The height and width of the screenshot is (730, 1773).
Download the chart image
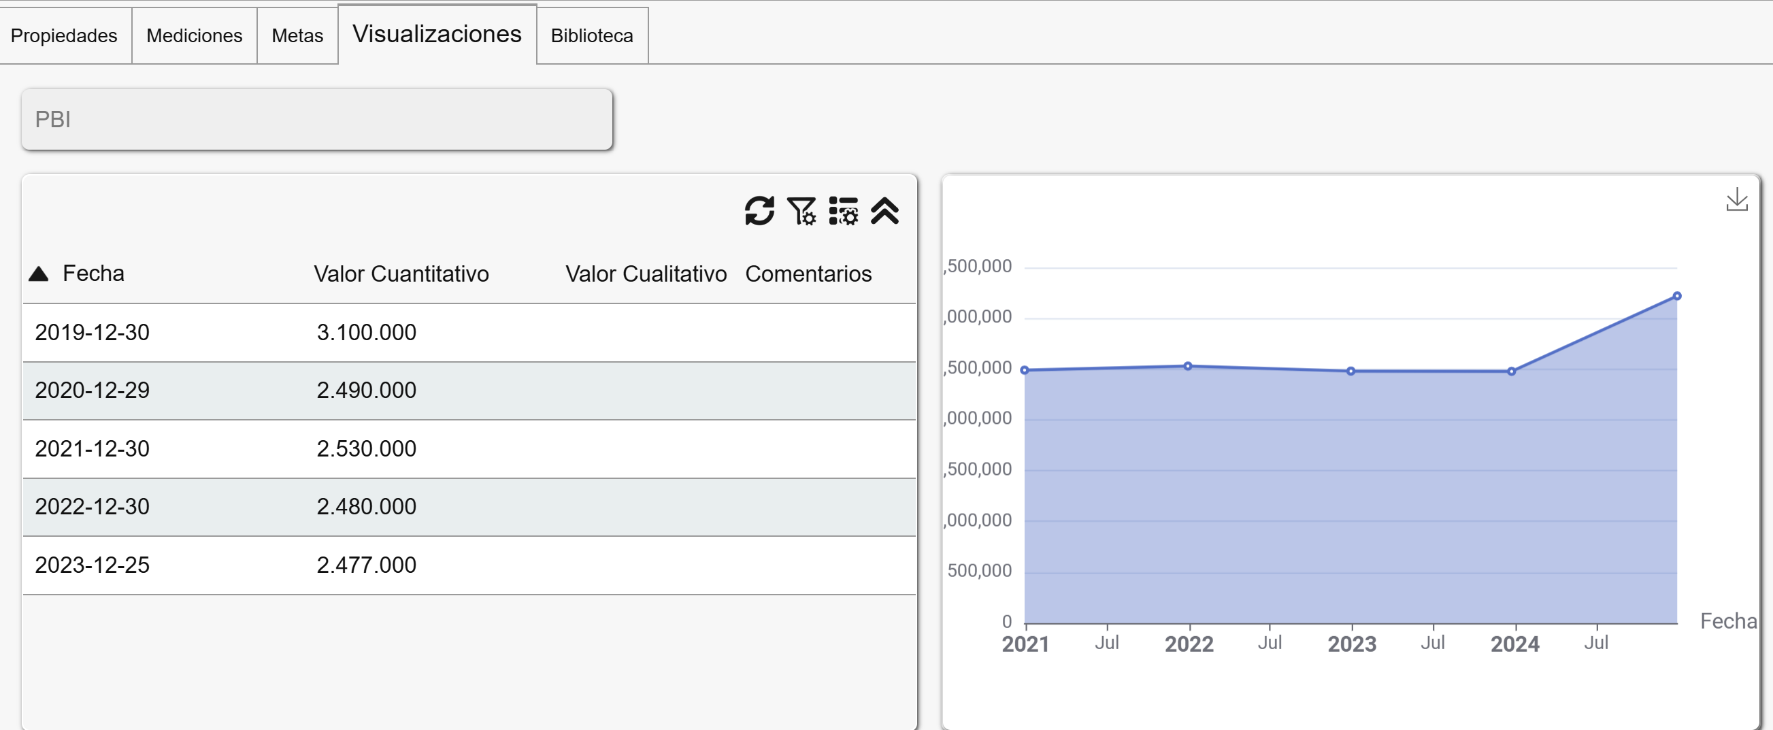click(1736, 199)
